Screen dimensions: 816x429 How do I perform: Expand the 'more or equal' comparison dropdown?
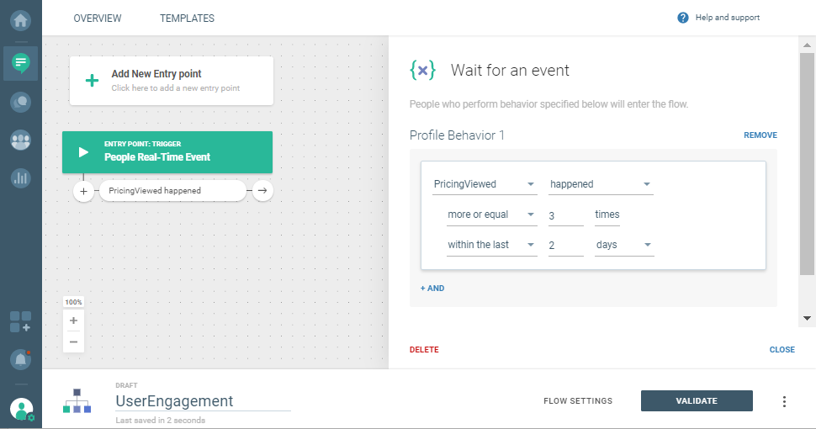(x=492, y=214)
